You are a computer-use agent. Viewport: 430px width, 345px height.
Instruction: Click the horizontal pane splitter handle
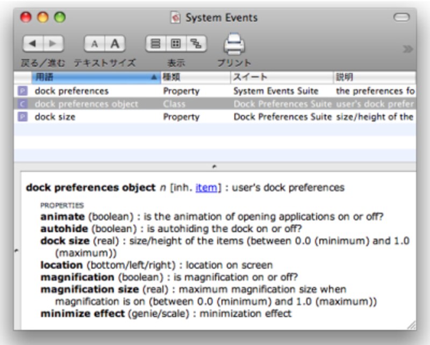pyautogui.click(x=215, y=167)
